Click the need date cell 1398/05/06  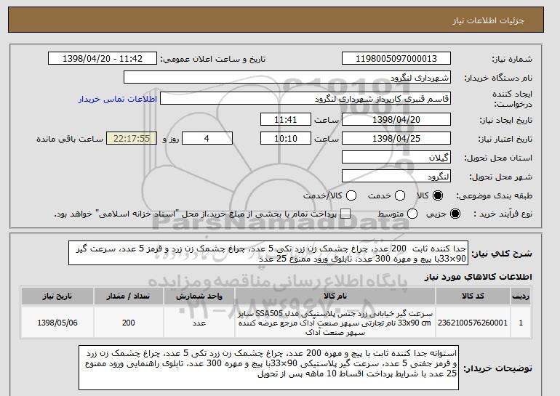point(57,323)
